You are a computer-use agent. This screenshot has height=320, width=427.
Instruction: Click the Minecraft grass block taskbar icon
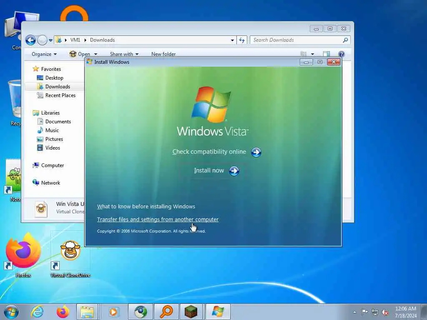[191, 312]
